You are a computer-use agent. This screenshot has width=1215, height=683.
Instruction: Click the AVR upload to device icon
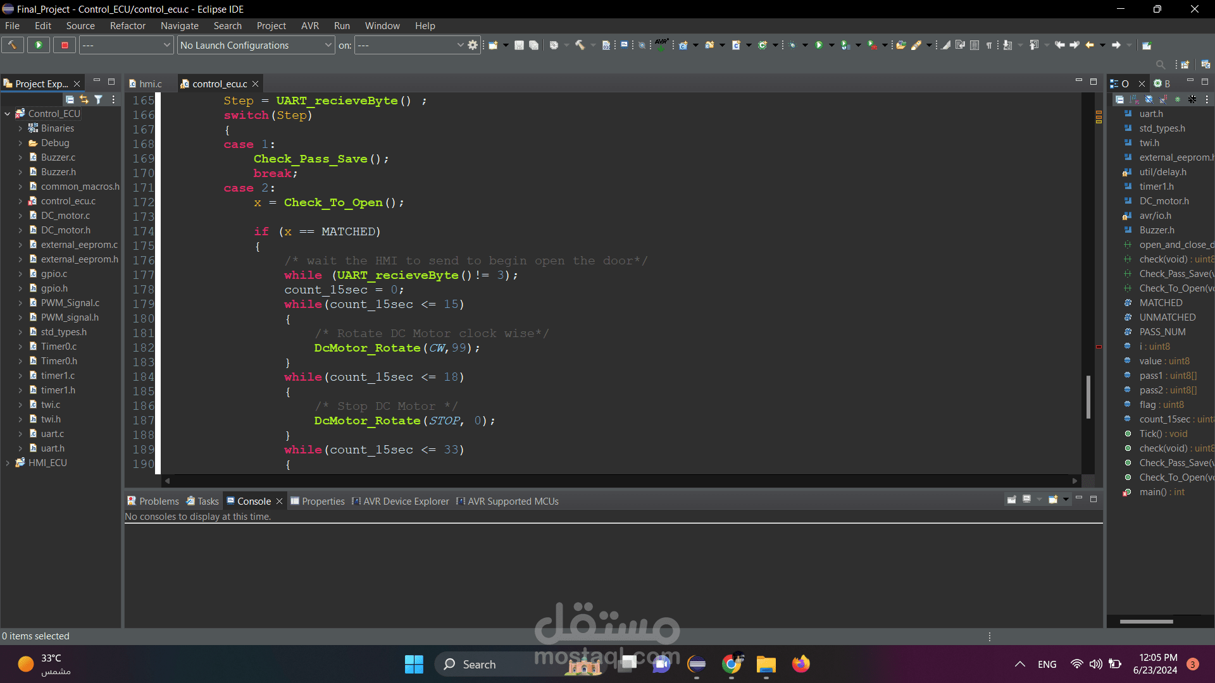(661, 45)
